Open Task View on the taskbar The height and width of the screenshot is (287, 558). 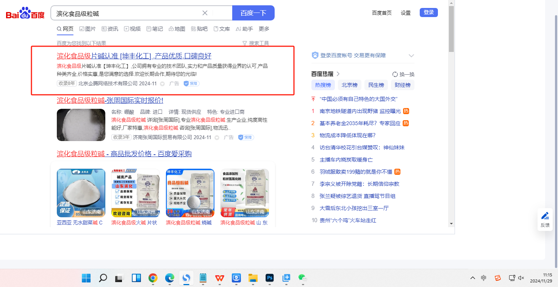coord(120,278)
